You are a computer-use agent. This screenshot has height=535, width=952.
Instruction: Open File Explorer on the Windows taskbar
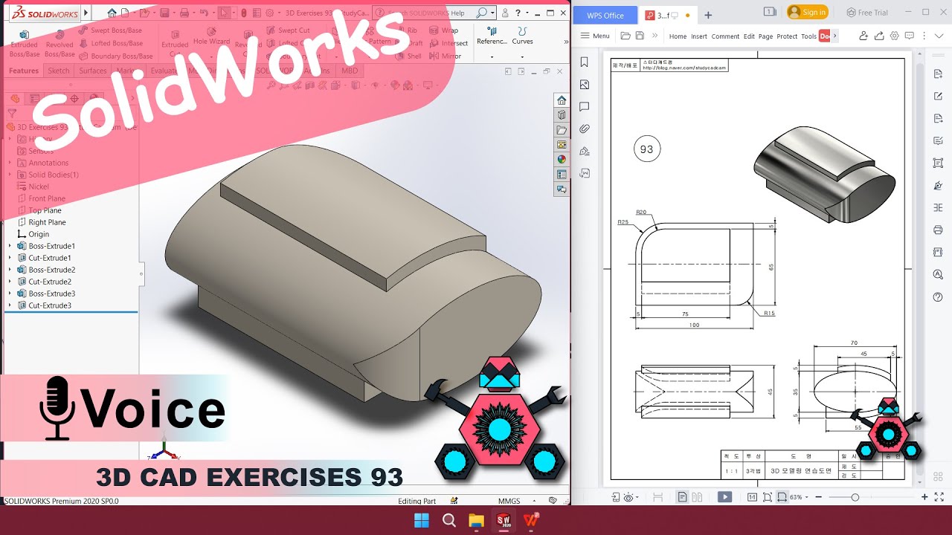[477, 520]
